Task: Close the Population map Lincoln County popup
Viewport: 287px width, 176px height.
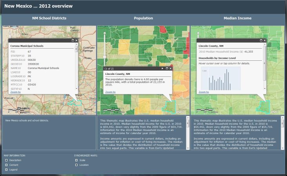Action: [171, 69]
